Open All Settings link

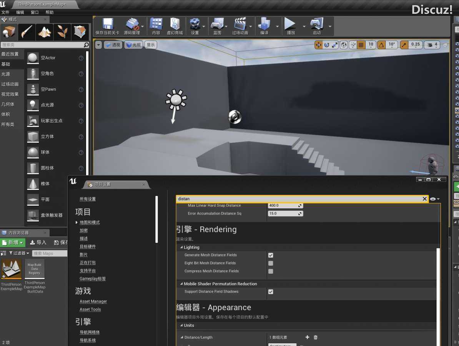[88, 199]
